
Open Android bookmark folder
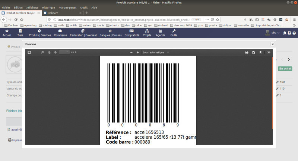(x=161, y=25)
